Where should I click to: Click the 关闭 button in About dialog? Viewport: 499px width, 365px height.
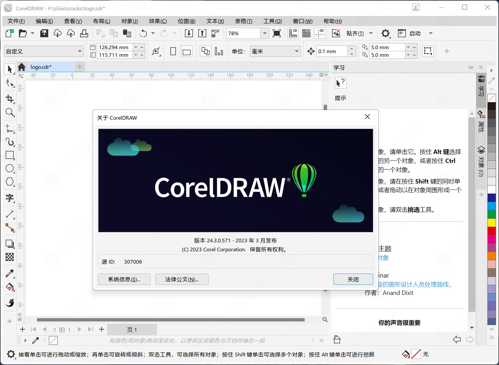click(x=353, y=279)
